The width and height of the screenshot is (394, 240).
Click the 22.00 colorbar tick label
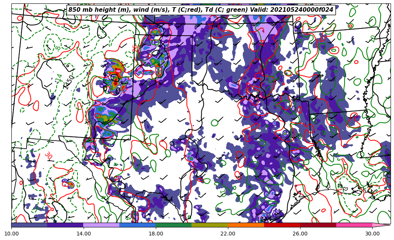tap(228, 234)
